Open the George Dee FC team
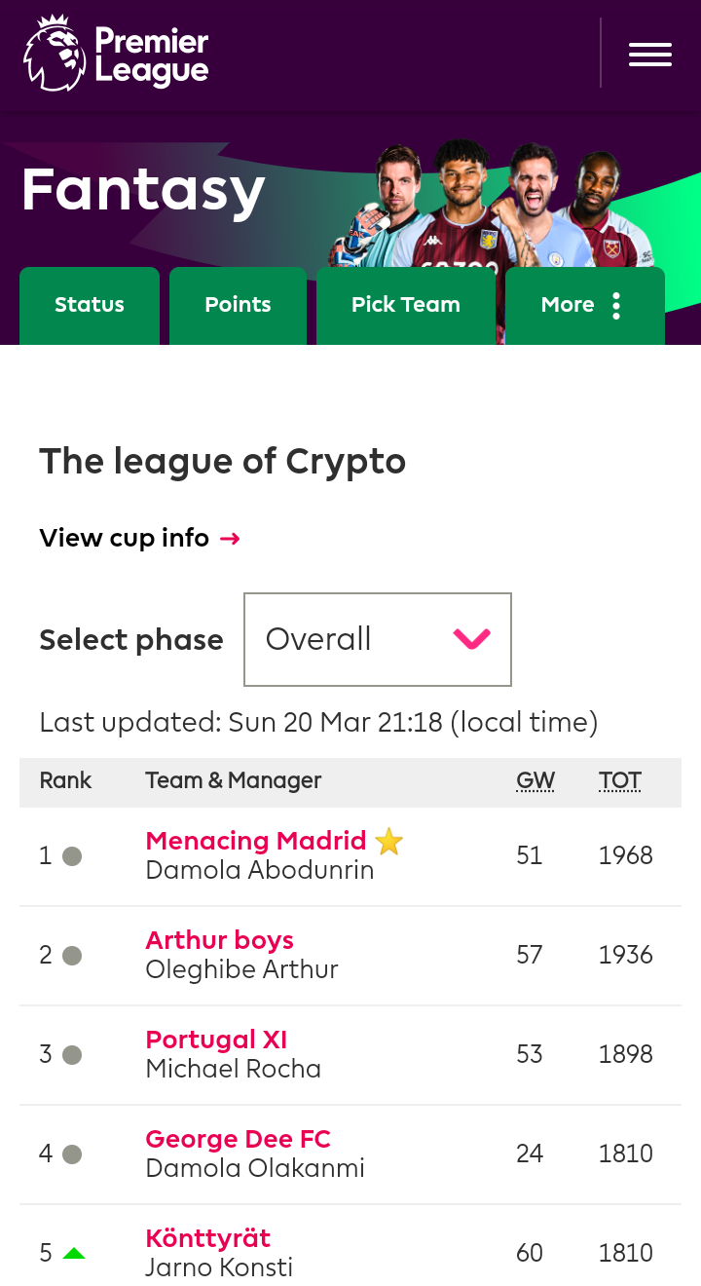Image resolution: width=701 pixels, height=1286 pixels. pyautogui.click(x=239, y=1139)
